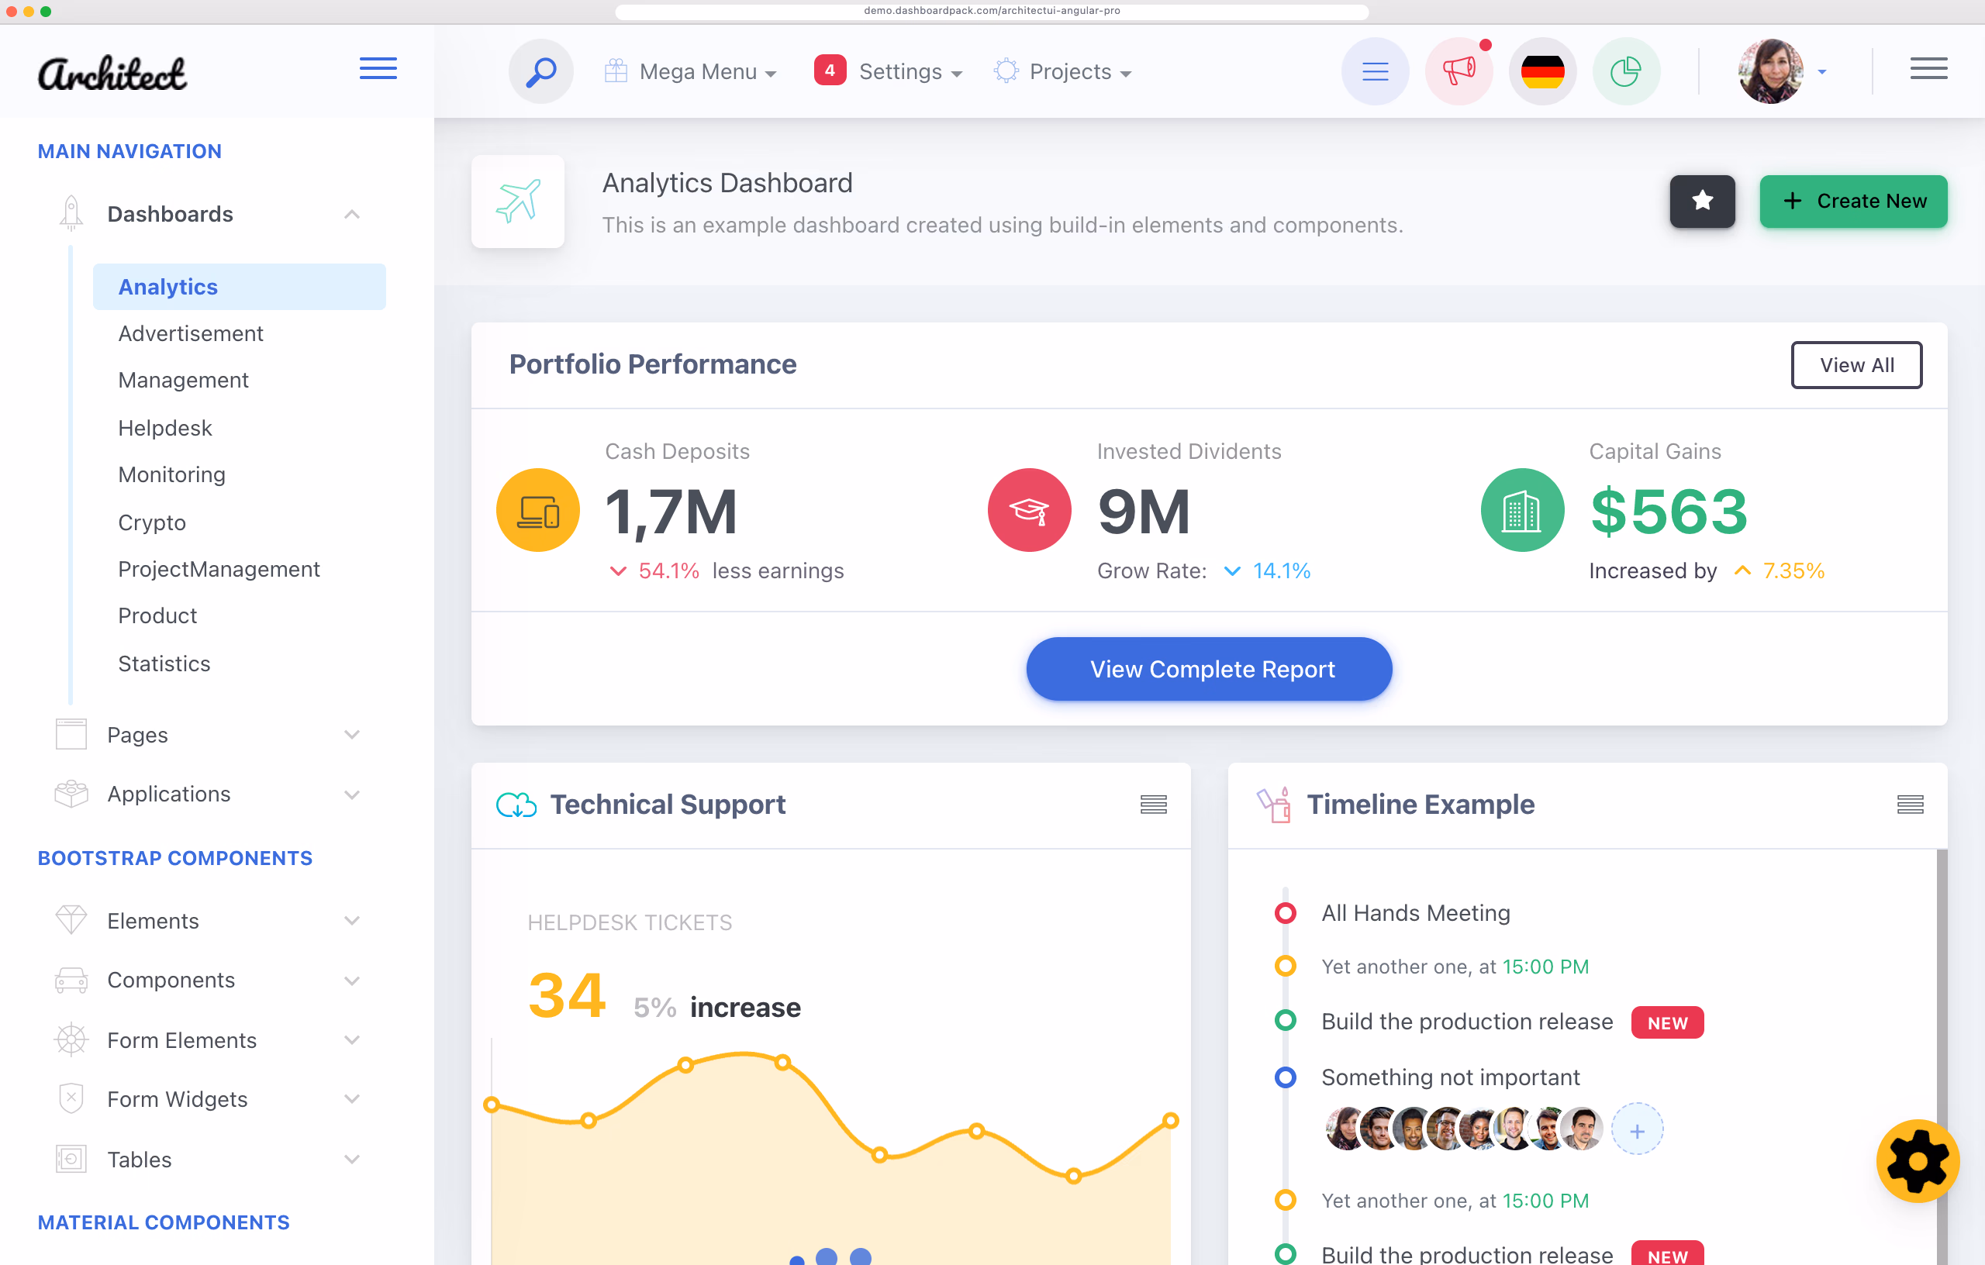Open the Advertisement dashboard
The height and width of the screenshot is (1265, 1985).
pos(191,334)
